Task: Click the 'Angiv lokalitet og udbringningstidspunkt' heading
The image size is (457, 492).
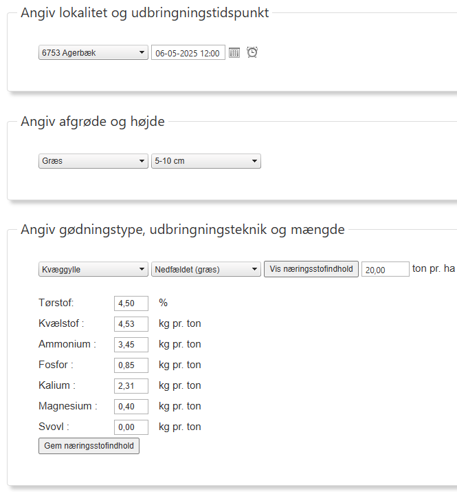Action: 145,13
